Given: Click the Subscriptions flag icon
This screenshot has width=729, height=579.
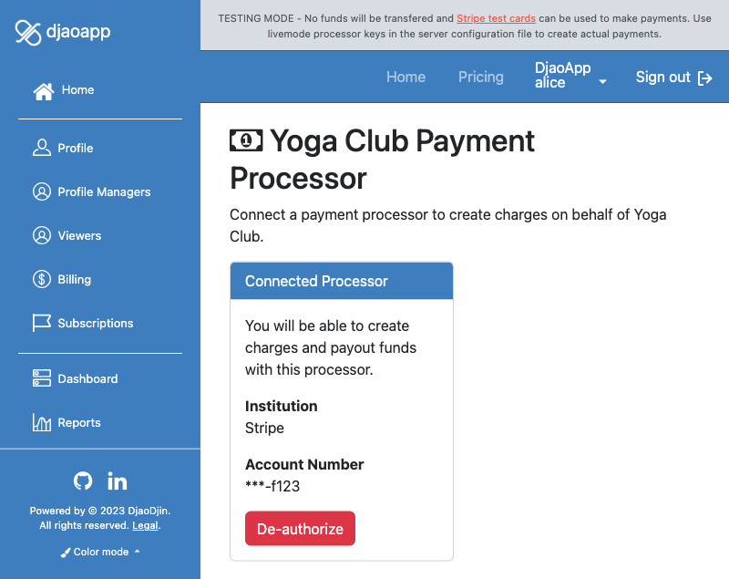Looking at the screenshot, I should click(41, 323).
